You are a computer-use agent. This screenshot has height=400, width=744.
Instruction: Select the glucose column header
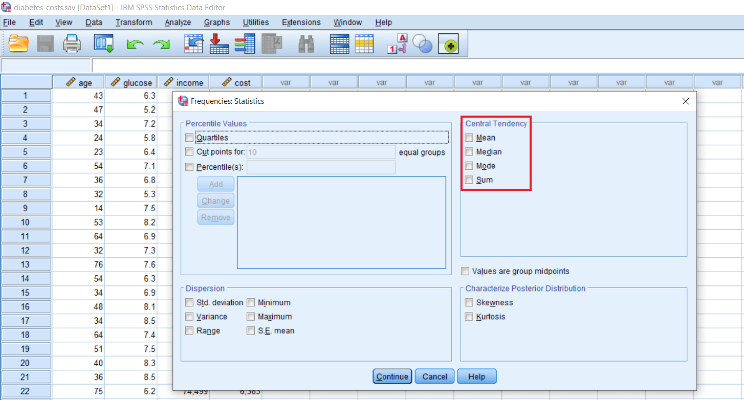131,82
